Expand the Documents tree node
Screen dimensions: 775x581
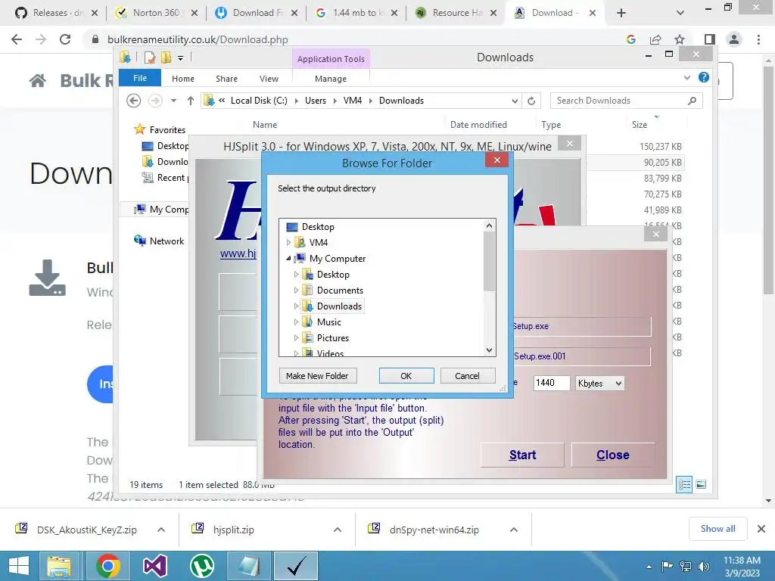296,290
